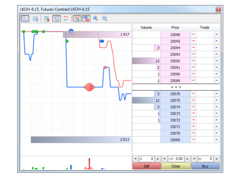Click red sell arrow at price 25096

pos(193,34)
